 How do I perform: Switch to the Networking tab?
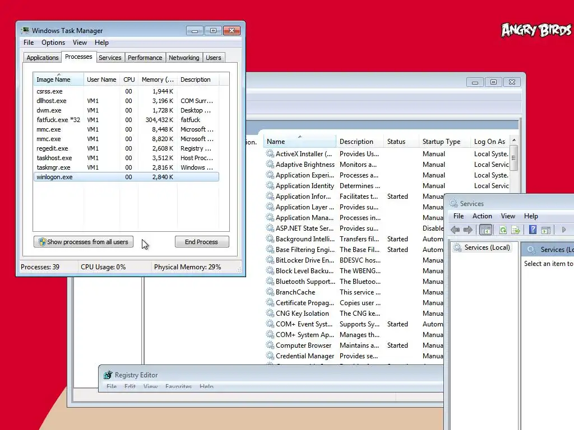[184, 58]
